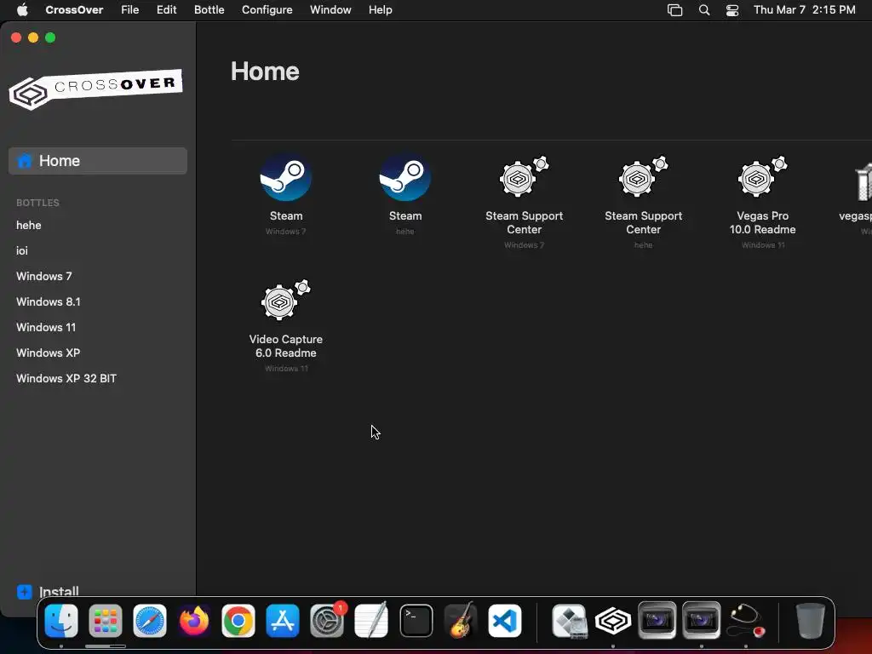
Task: Click the Home house icon in sidebar
Action: click(25, 161)
